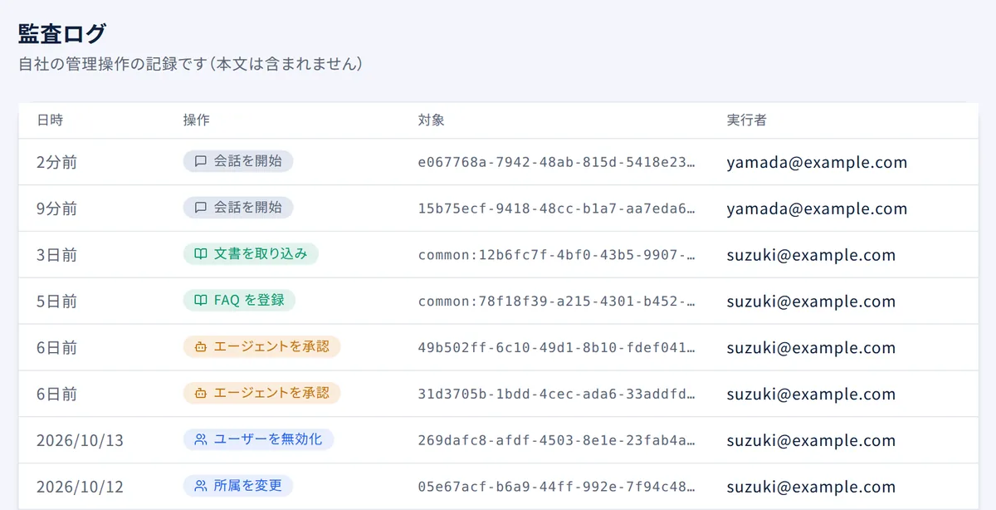Image resolution: width=996 pixels, height=510 pixels.
Task: Click yamada@example.com in the 2分前 row
Action: 818,163
